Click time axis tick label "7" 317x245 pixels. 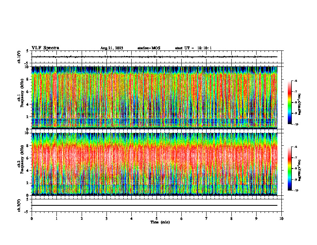[x=207, y=219]
